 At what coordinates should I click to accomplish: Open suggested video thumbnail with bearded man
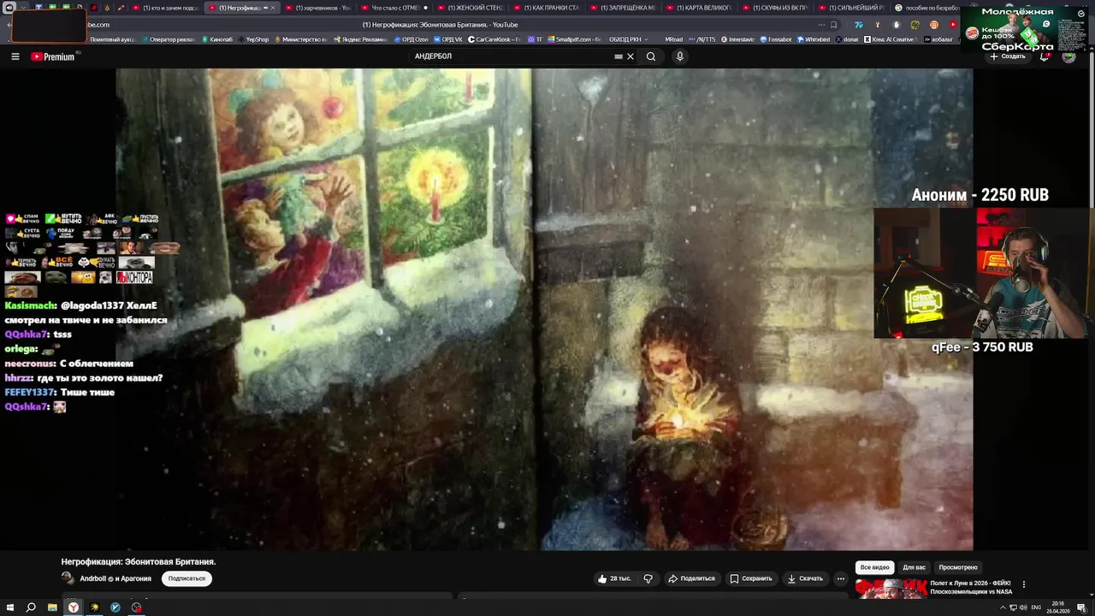point(891,589)
